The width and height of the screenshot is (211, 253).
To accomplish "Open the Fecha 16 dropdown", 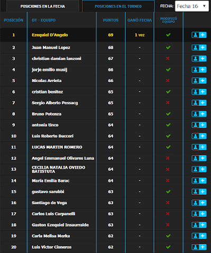I will pyautogui.click(x=192, y=6).
